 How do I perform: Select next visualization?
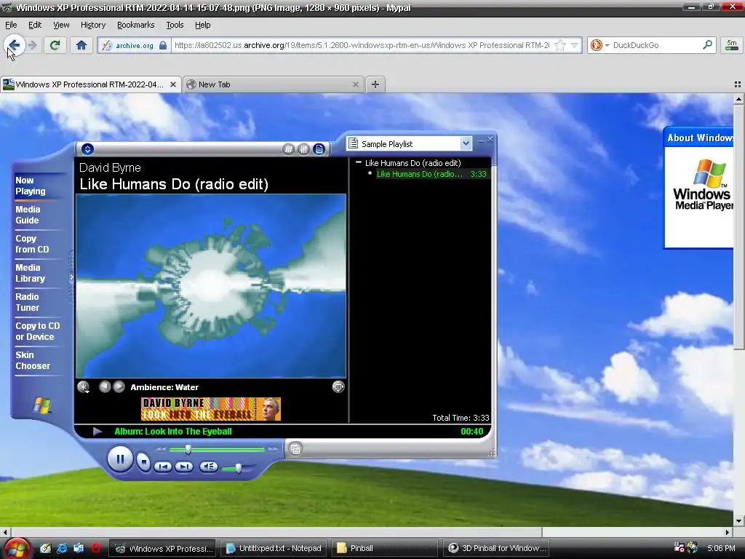pyautogui.click(x=119, y=387)
